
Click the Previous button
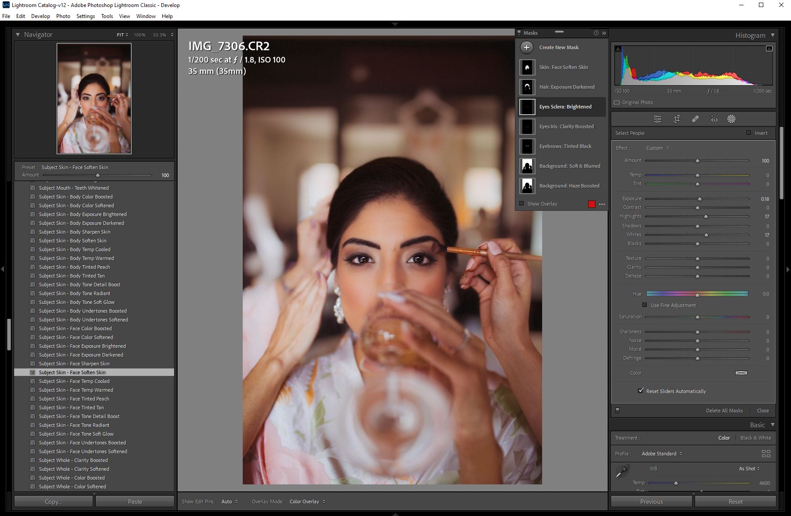[651, 502]
